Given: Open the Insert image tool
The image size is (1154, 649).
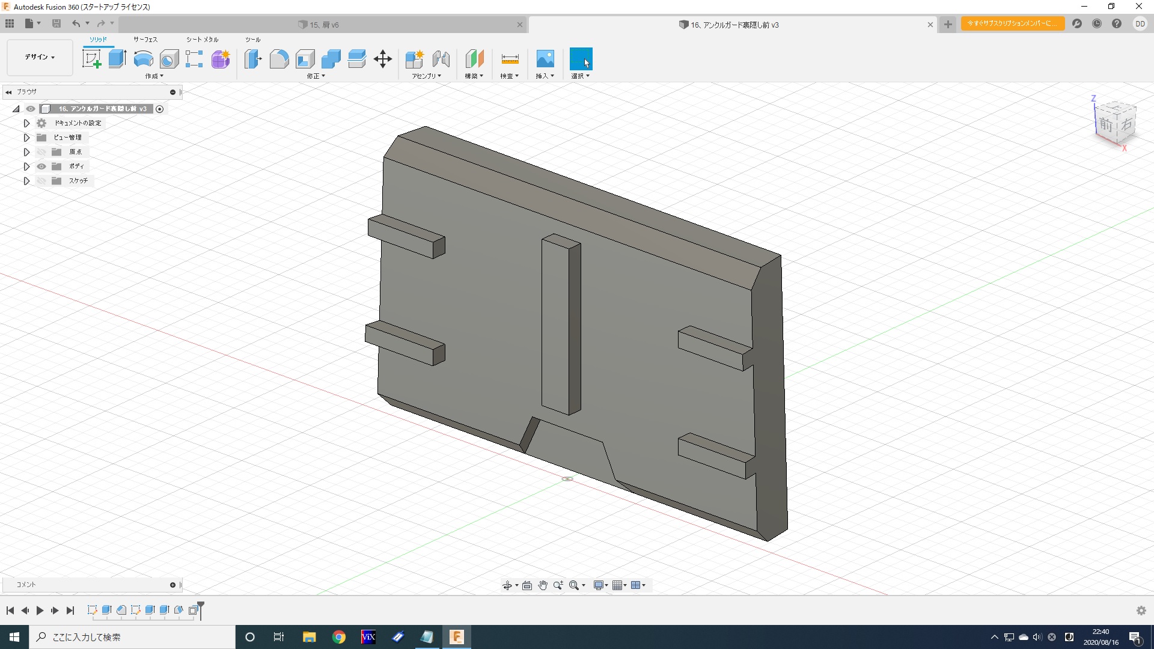Looking at the screenshot, I should 545,59.
